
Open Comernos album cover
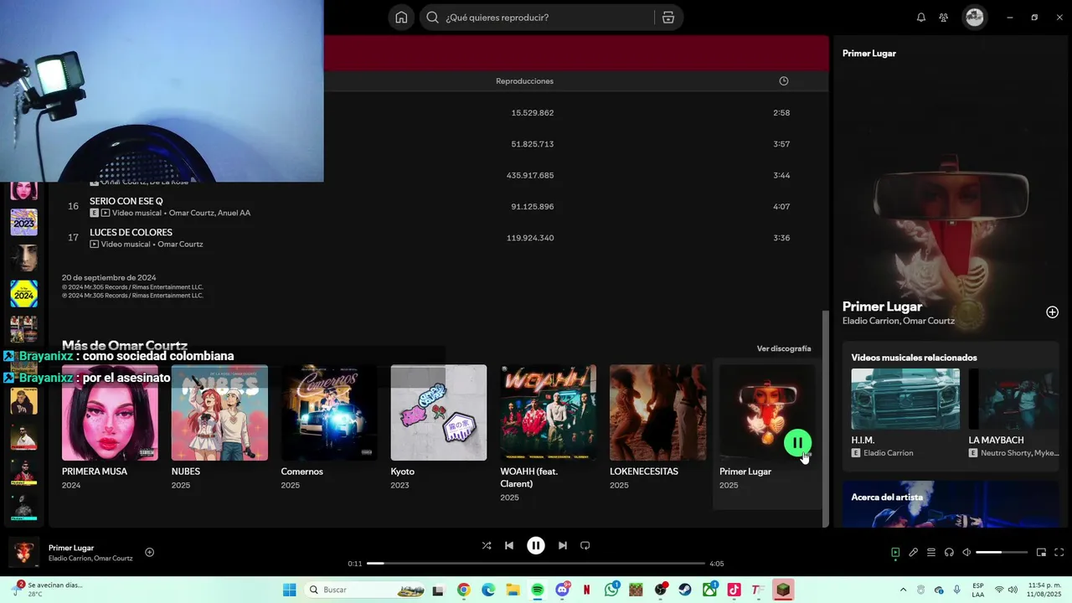point(329,412)
